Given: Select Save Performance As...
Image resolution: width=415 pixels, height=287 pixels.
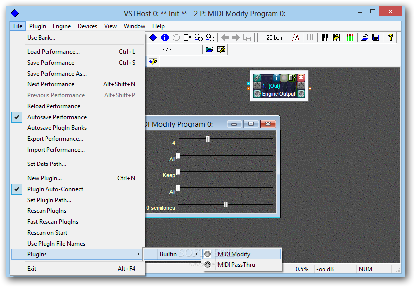Looking at the screenshot, I should (78, 74).
